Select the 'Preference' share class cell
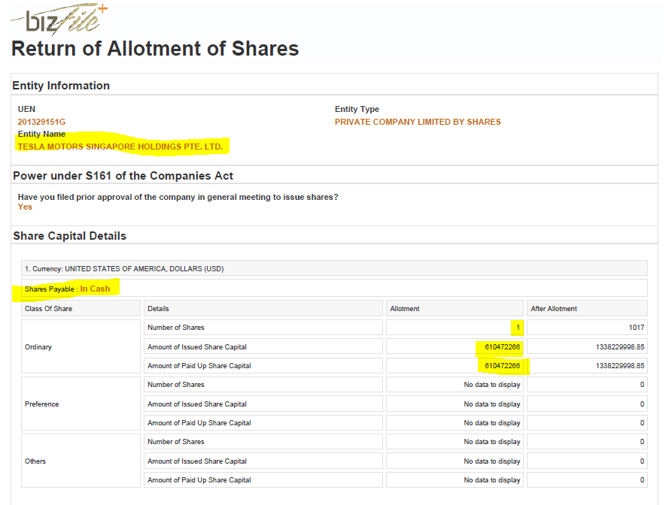Image resolution: width=672 pixels, height=505 pixels. click(x=81, y=404)
